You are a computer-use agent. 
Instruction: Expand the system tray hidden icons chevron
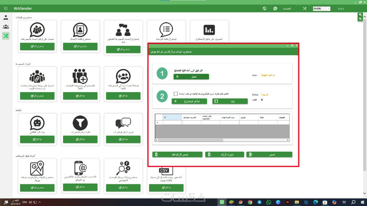(x=40, y=202)
